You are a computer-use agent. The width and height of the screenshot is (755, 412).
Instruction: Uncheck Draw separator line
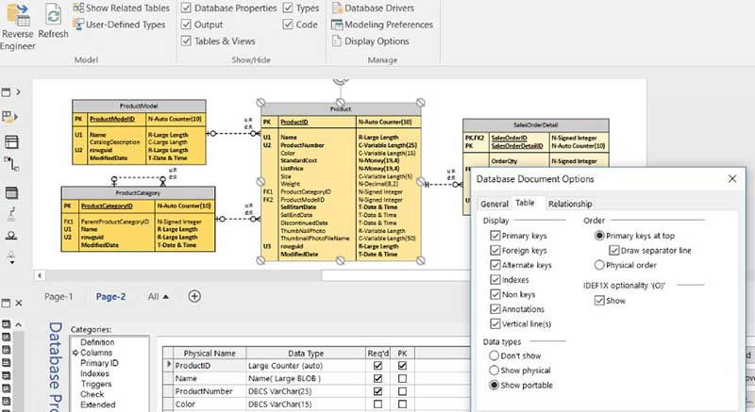(x=614, y=251)
